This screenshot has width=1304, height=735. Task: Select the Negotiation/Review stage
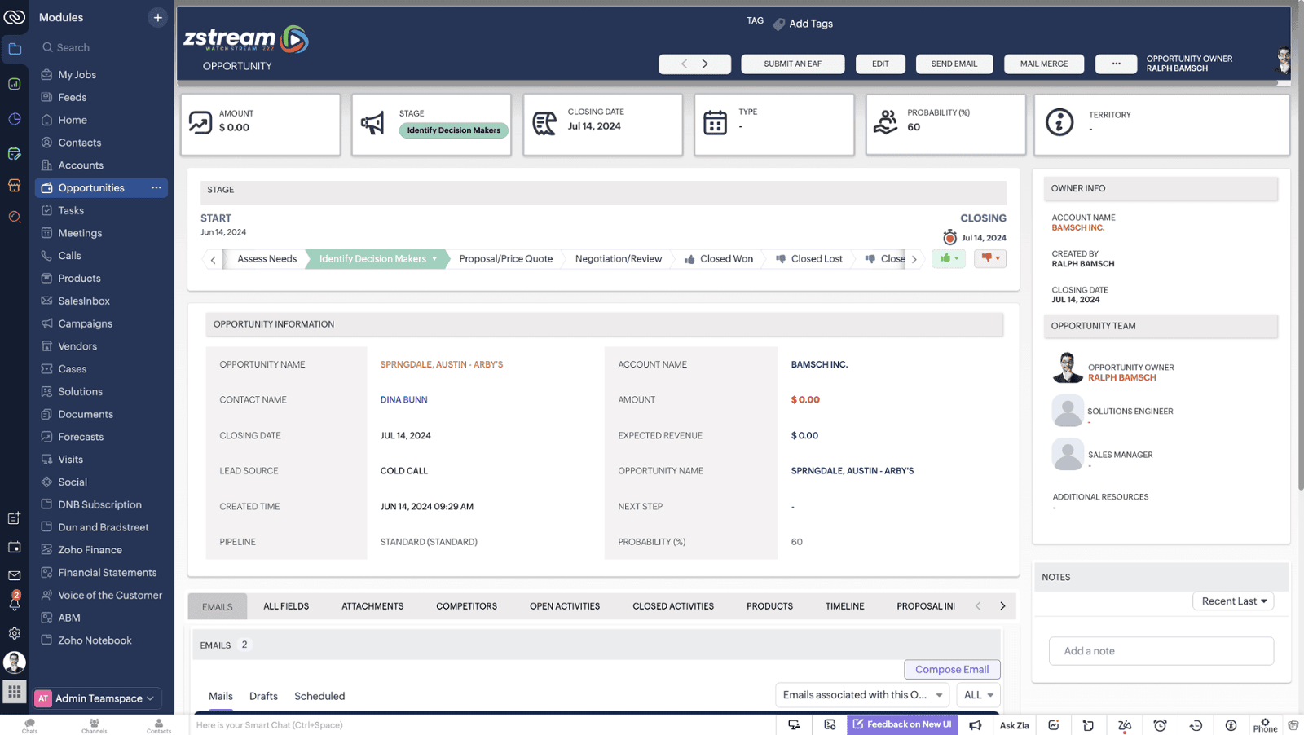[x=619, y=258]
